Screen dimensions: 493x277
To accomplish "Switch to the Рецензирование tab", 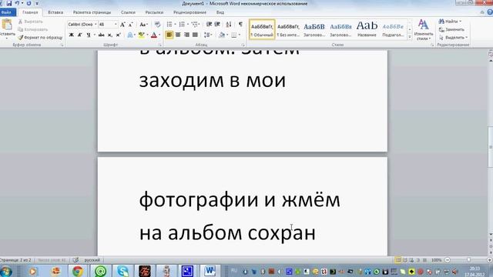I will pyautogui.click(x=189, y=12).
